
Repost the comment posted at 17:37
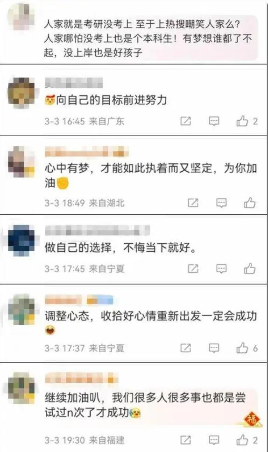185,348
